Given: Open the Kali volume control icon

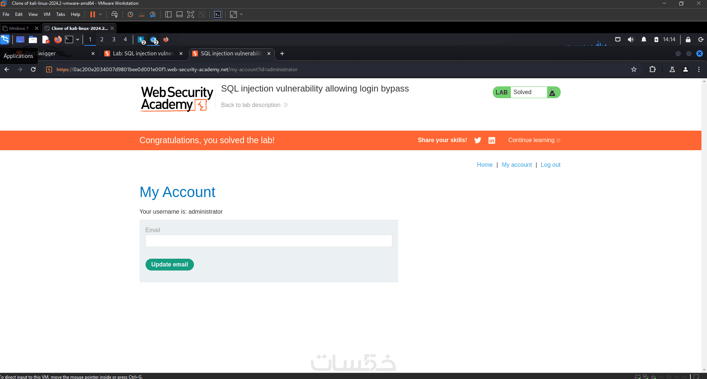Looking at the screenshot, I should 631,39.
